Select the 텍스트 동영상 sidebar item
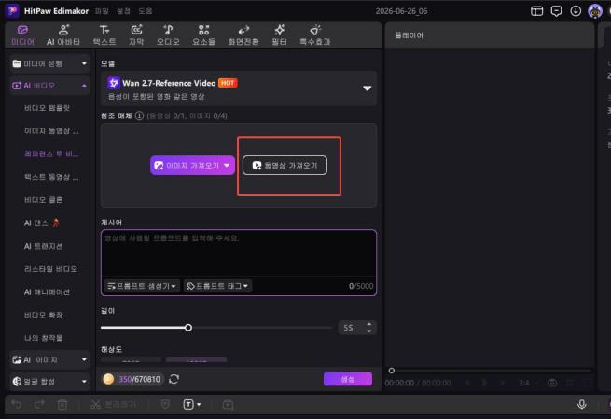Screen dimensions: 611x419 pyautogui.click(x=51, y=177)
